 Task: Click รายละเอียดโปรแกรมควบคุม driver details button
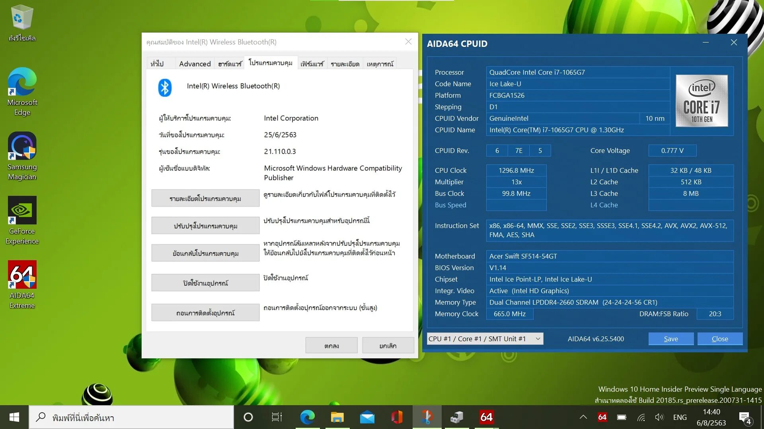[205, 198]
